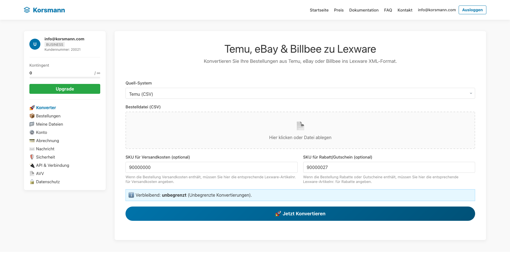510x257 pixels.
Task: Click the plug icon beside API & Verbindung
Action: point(32,165)
